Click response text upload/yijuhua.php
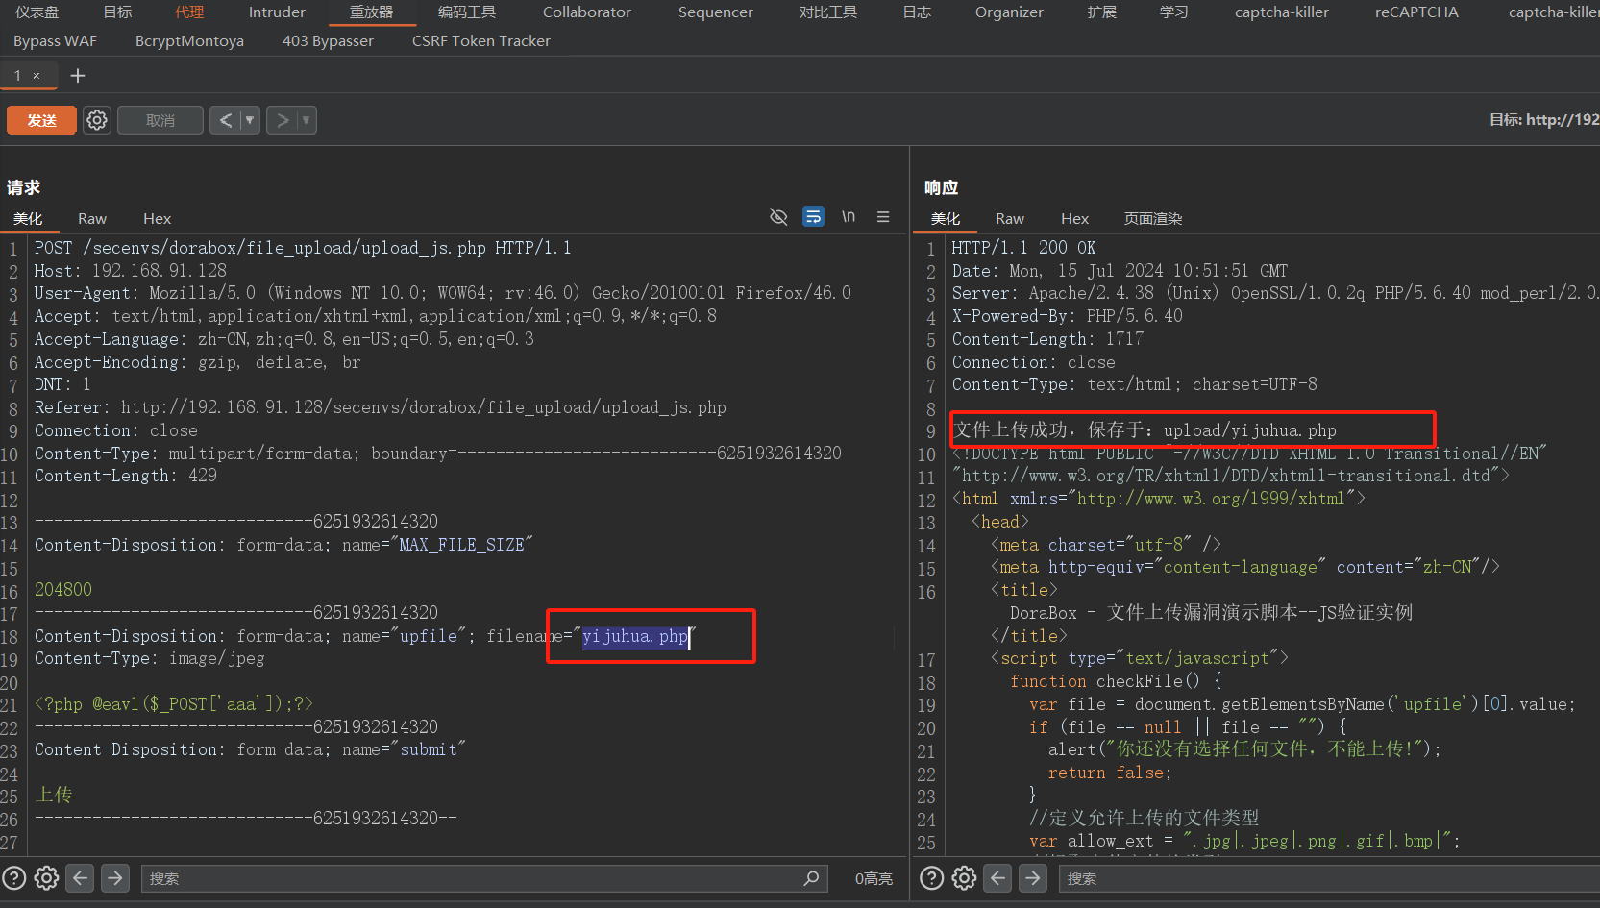1600x908 pixels. click(1250, 430)
